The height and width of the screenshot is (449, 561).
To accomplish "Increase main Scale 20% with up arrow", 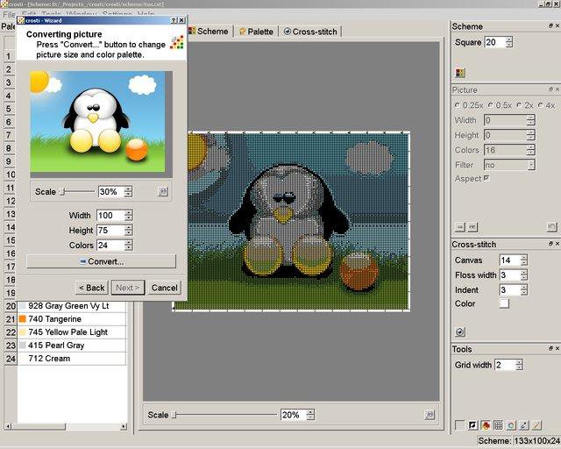I will 310,412.
